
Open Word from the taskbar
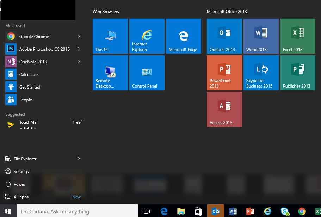[233, 211]
